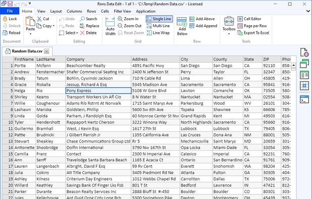Add a row above

click(x=202, y=19)
